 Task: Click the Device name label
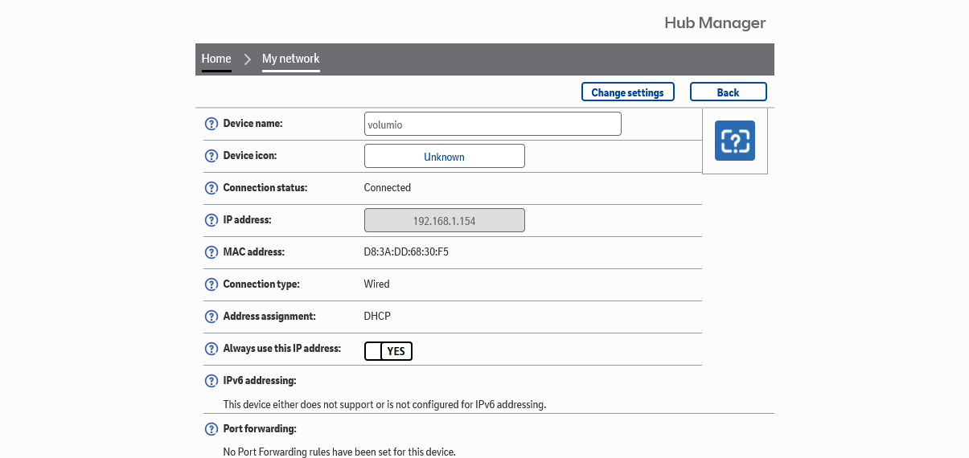coord(253,123)
